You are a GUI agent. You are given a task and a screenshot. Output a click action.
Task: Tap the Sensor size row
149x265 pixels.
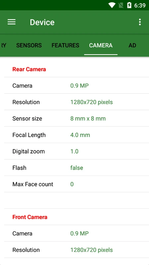[x=76, y=119]
